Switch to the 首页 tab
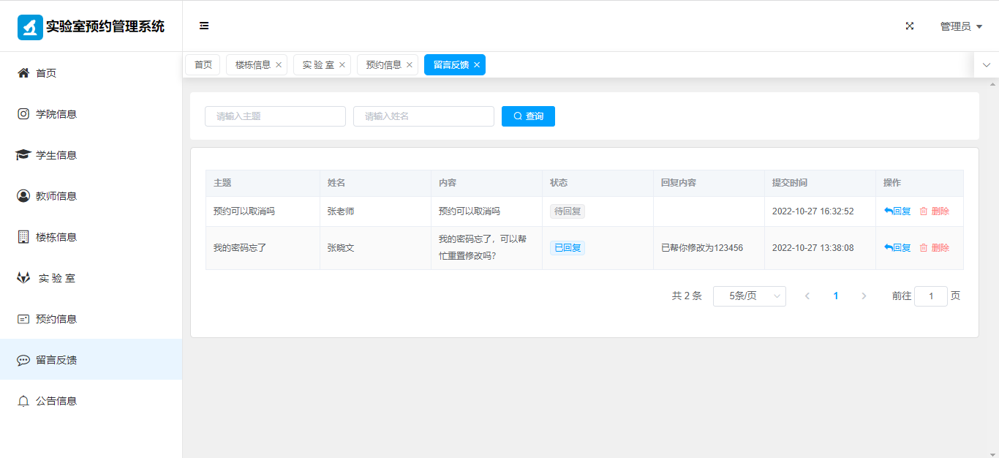The height and width of the screenshot is (458, 999). click(x=203, y=65)
